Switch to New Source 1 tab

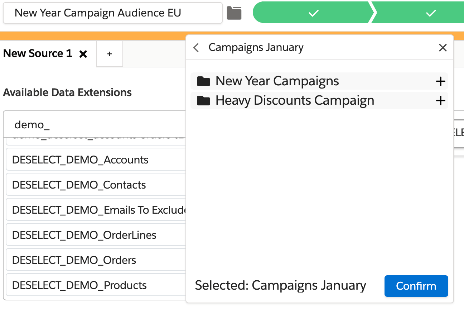pos(38,54)
